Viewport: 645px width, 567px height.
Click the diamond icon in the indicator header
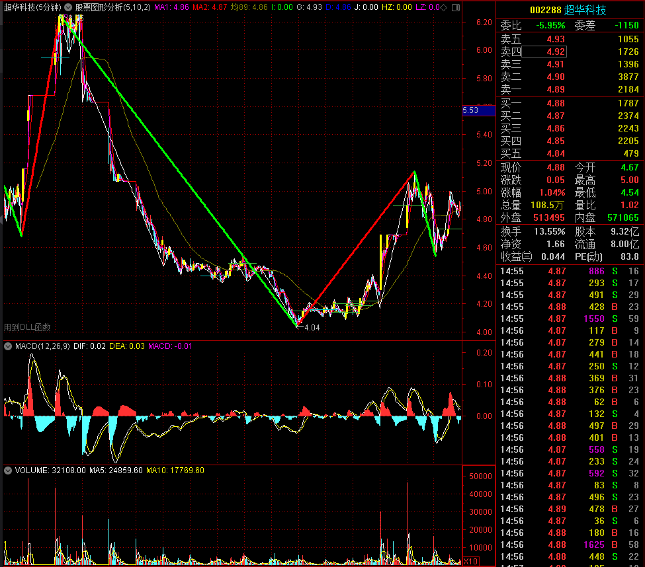pos(443,7)
